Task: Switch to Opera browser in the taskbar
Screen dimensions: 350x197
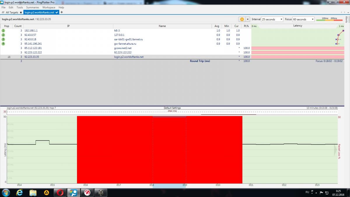Action: click(60, 193)
